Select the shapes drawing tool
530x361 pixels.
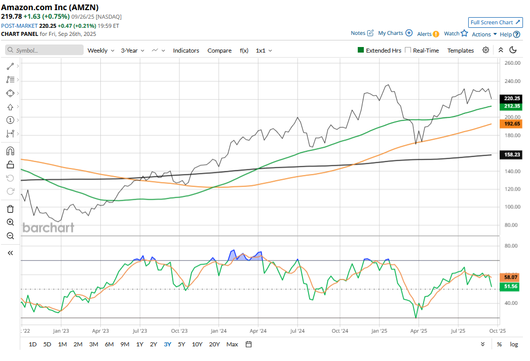tap(10, 94)
